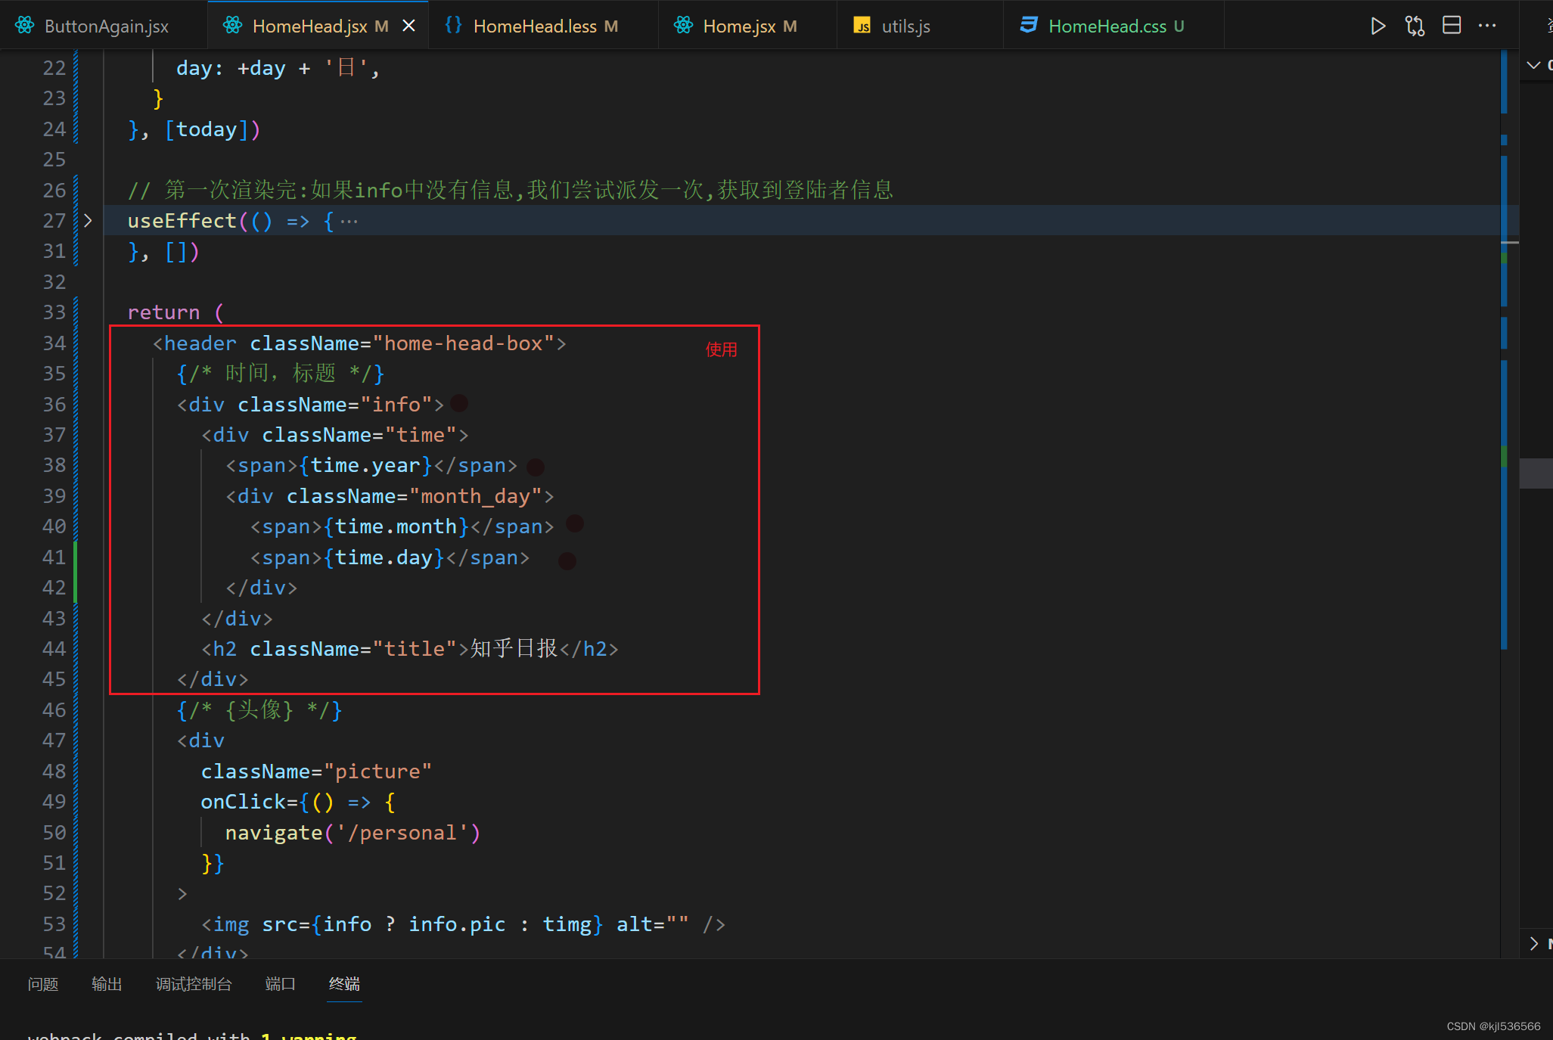Expand the folded useEffect block on line 27
This screenshot has height=1040, width=1553.
pyautogui.click(x=88, y=221)
